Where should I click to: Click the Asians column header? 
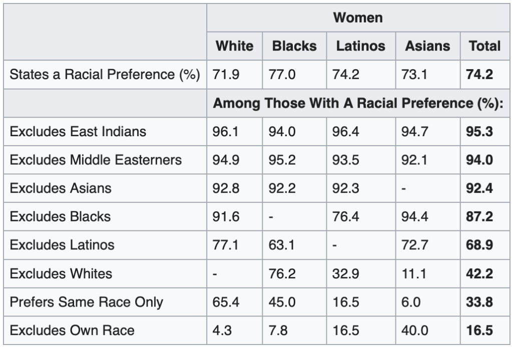pos(427,47)
